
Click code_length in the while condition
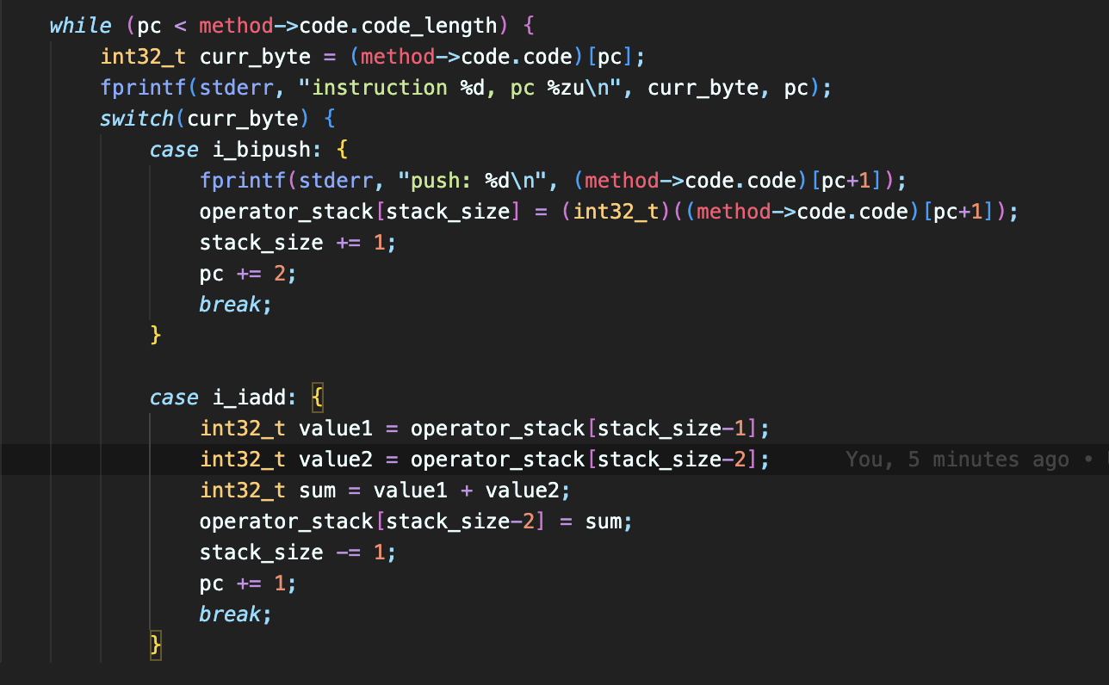(x=449, y=26)
